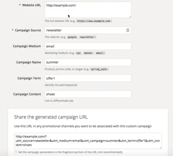Click the Campaign Content field with shoes

point(88,94)
